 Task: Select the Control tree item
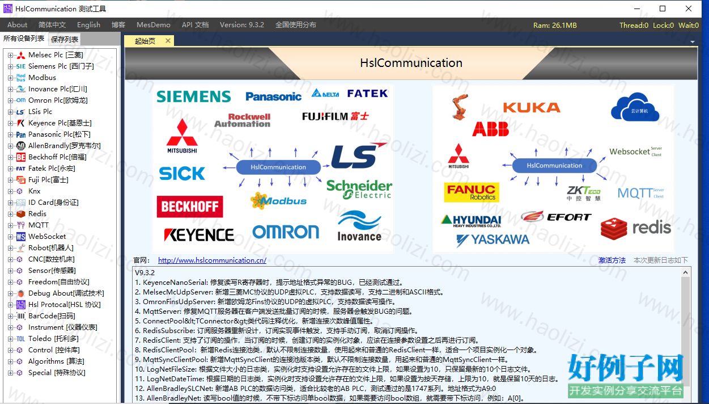tap(54, 350)
